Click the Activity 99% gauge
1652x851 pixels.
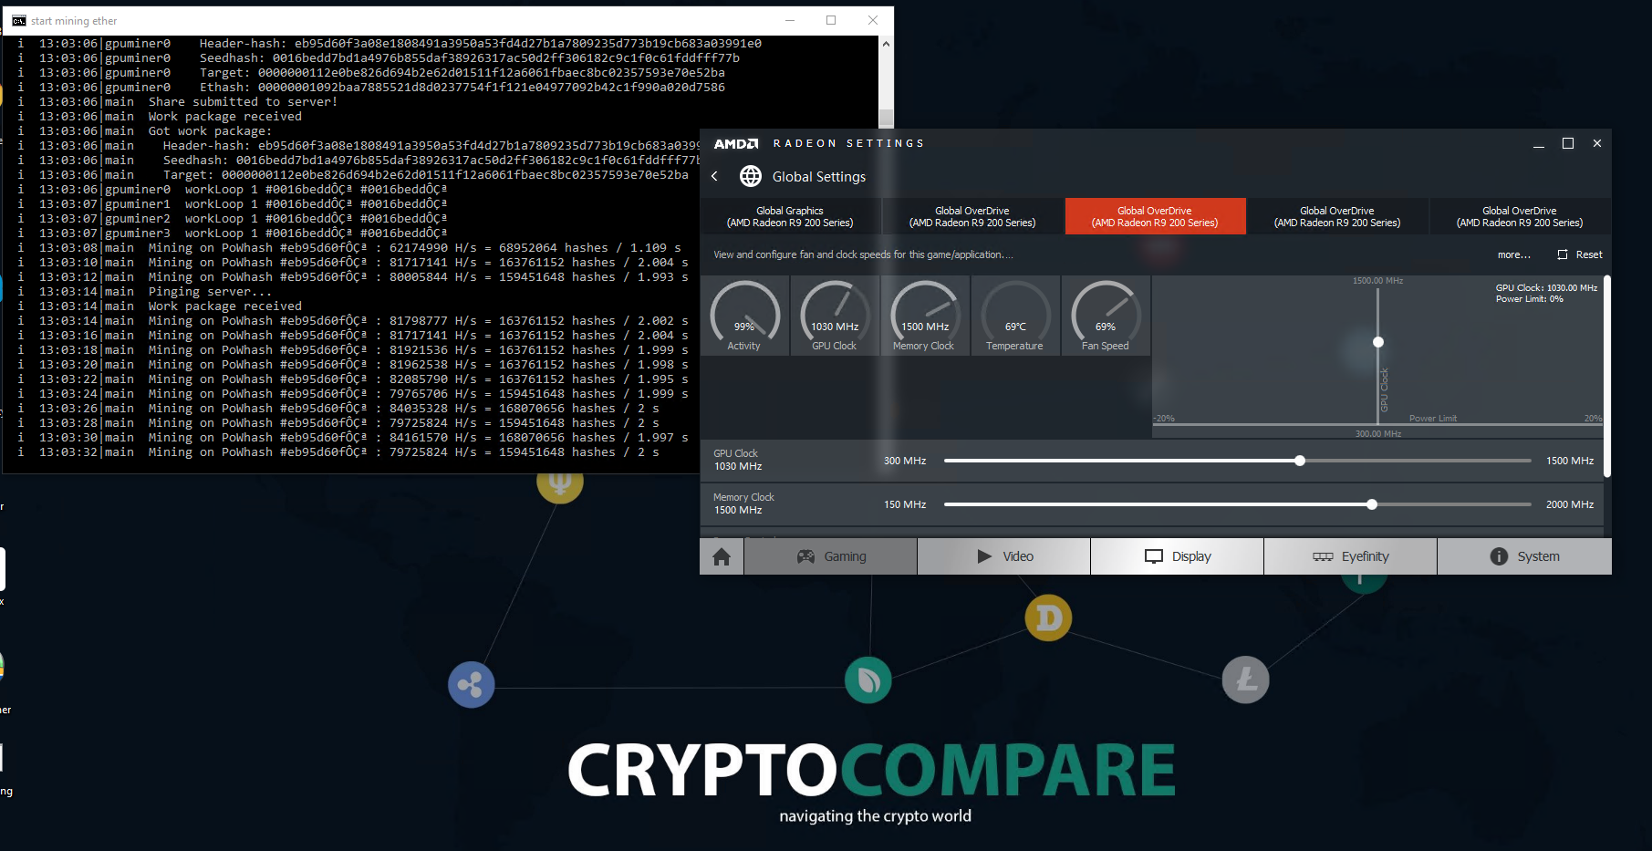pyautogui.click(x=744, y=316)
